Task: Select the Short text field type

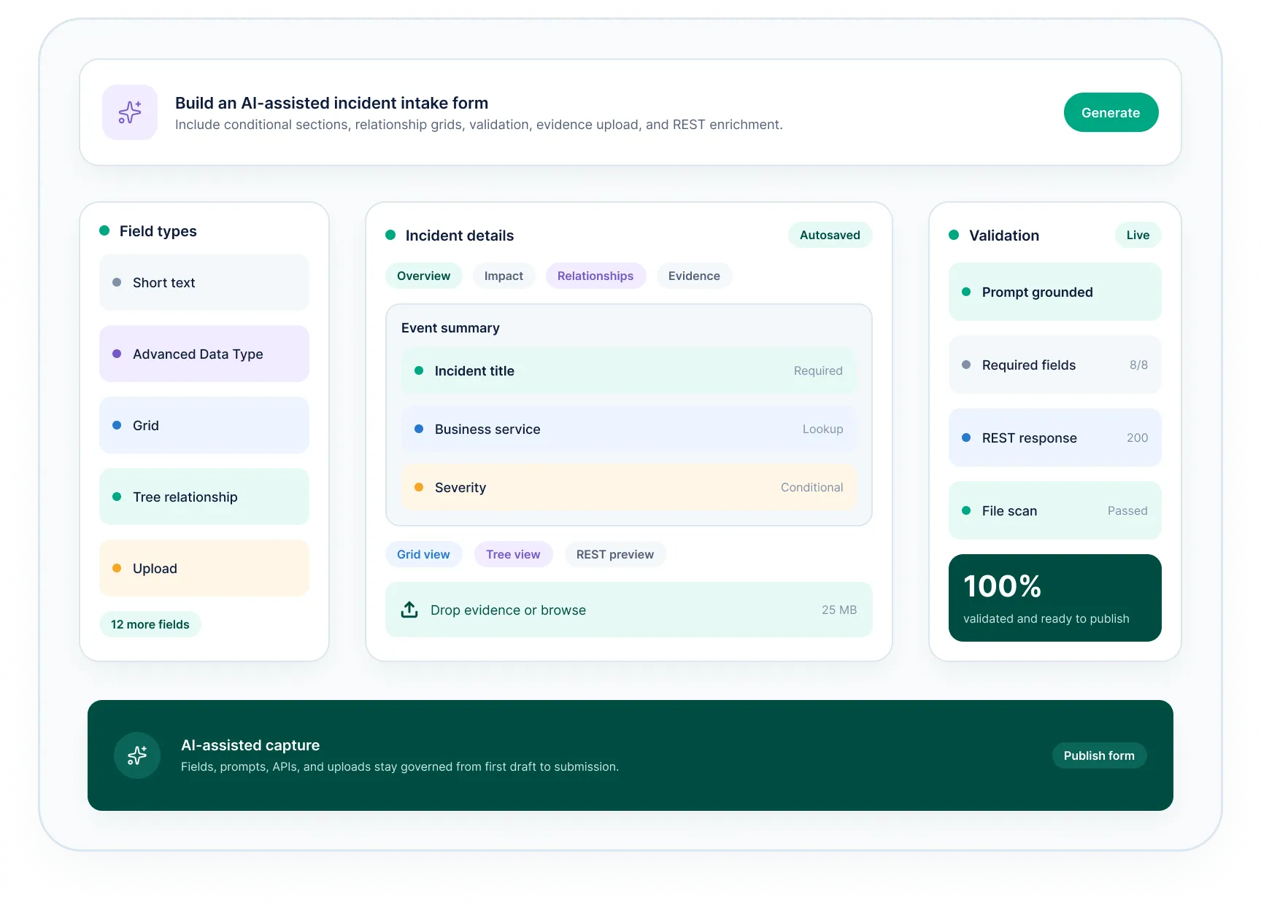Action: click(x=204, y=282)
